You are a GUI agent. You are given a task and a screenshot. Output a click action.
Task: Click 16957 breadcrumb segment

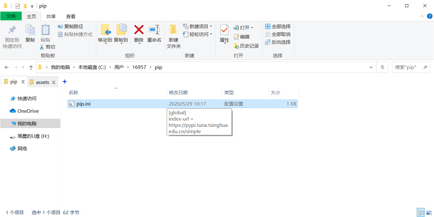click(x=139, y=67)
